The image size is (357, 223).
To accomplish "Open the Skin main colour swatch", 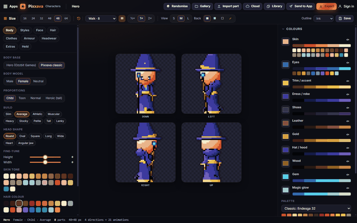I will click(286, 42).
